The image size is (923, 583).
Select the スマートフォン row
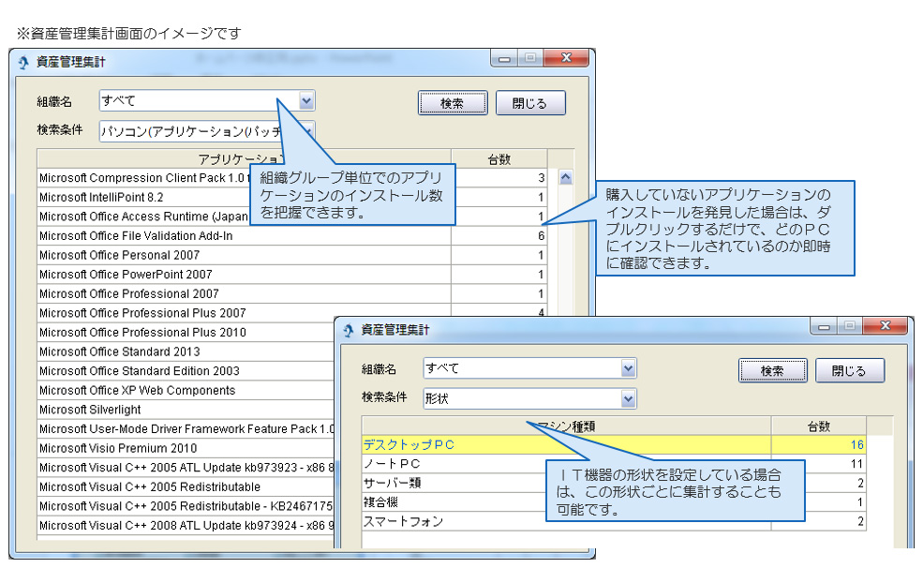pyautogui.click(x=614, y=522)
